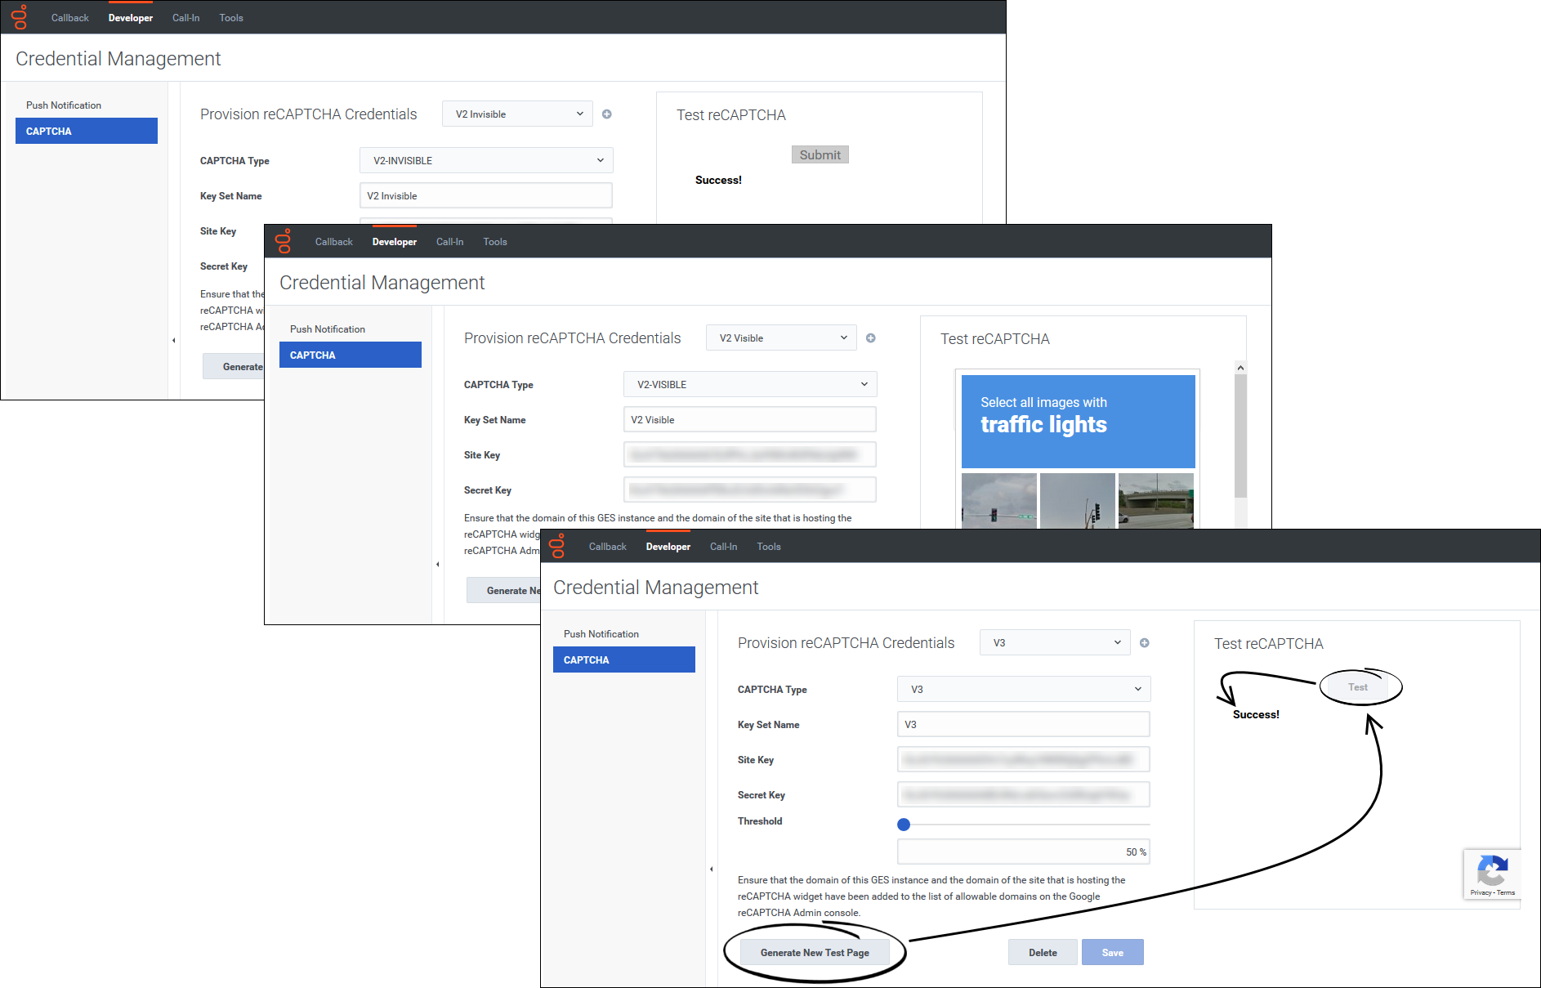Open the CAPTCHA Type dropdown showing V3
This screenshot has height=988, width=1541.
pos(1023,689)
